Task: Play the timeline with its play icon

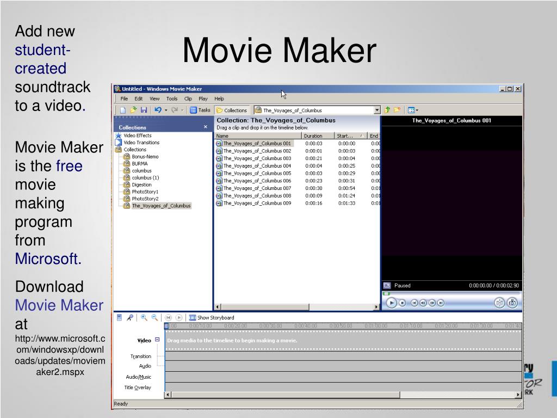Action: tap(179, 318)
